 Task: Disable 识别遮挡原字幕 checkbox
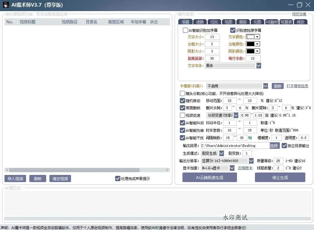point(233,30)
